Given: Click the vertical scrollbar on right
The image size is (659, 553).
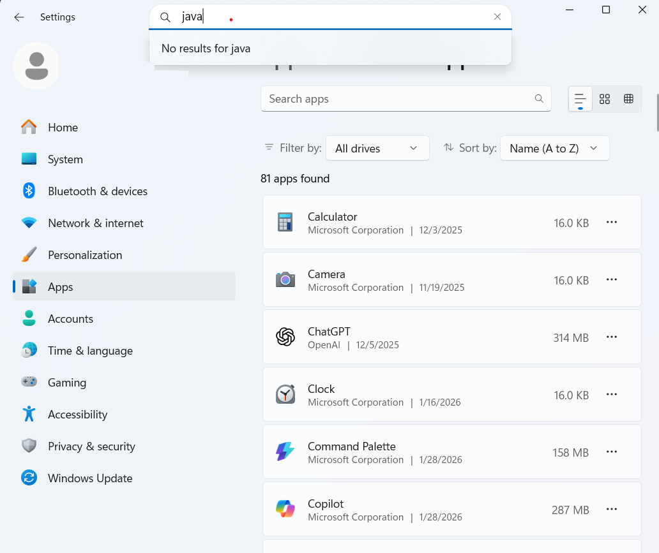Looking at the screenshot, I should (x=657, y=112).
